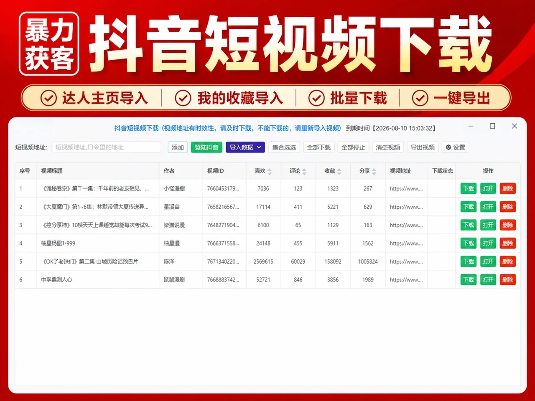Click video ID 7671340220...
Image resolution: width=535 pixels, height=401 pixels.
point(223,261)
